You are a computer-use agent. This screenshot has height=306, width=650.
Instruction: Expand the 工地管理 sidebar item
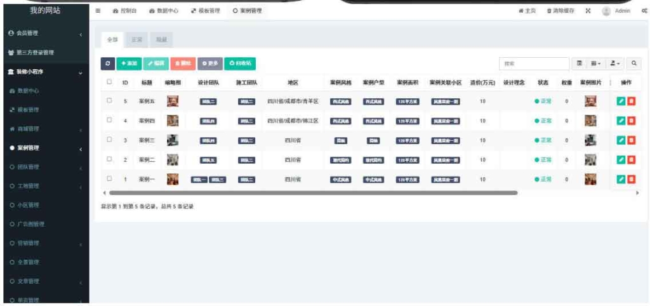[46, 186]
